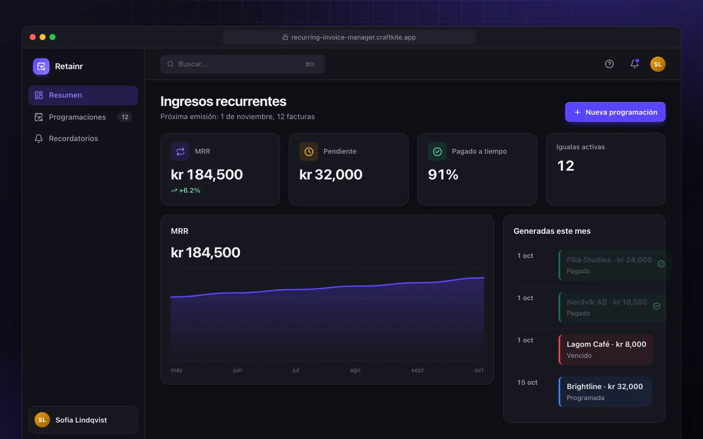The width and height of the screenshot is (703, 439).
Task: Click the MRR card's recurring arrows icon
Action: coord(180,151)
